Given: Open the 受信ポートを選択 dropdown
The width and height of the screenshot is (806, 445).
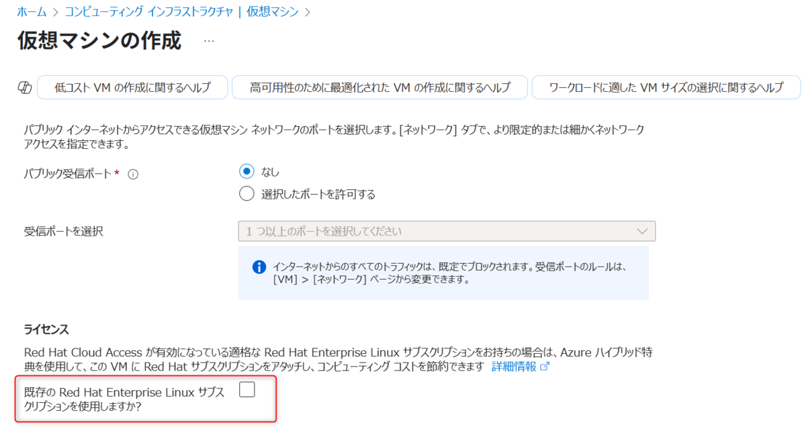Looking at the screenshot, I should click(x=447, y=231).
